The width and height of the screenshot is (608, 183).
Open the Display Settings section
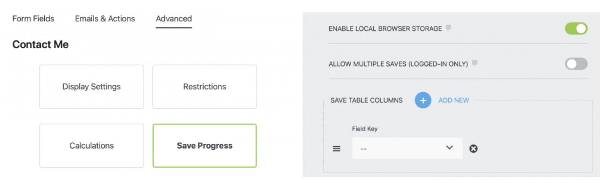pyautogui.click(x=92, y=87)
